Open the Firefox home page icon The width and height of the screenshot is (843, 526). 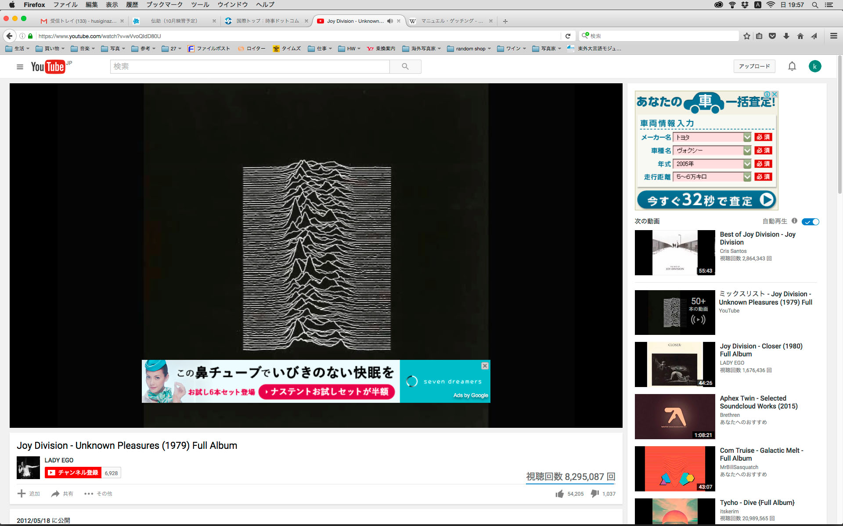800,36
